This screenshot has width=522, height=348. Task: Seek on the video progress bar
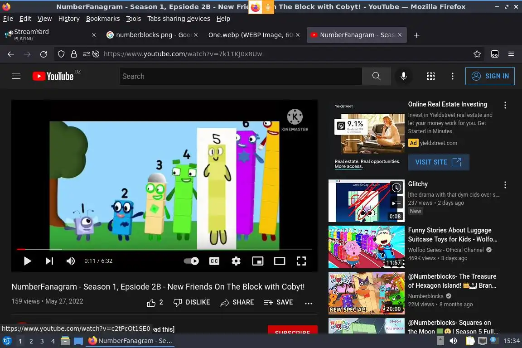coord(164,249)
